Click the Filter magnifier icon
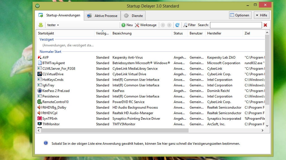Screen dimensions: 286x160 [185, 25]
